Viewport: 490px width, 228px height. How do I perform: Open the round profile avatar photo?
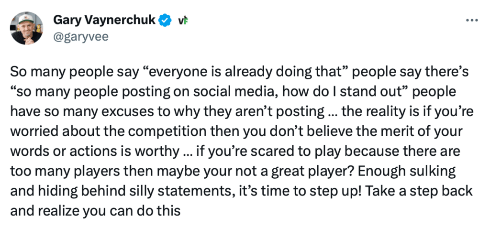pos(27,28)
